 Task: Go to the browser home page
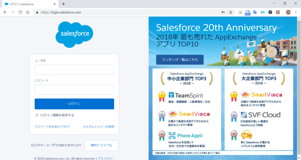(x=28, y=12)
